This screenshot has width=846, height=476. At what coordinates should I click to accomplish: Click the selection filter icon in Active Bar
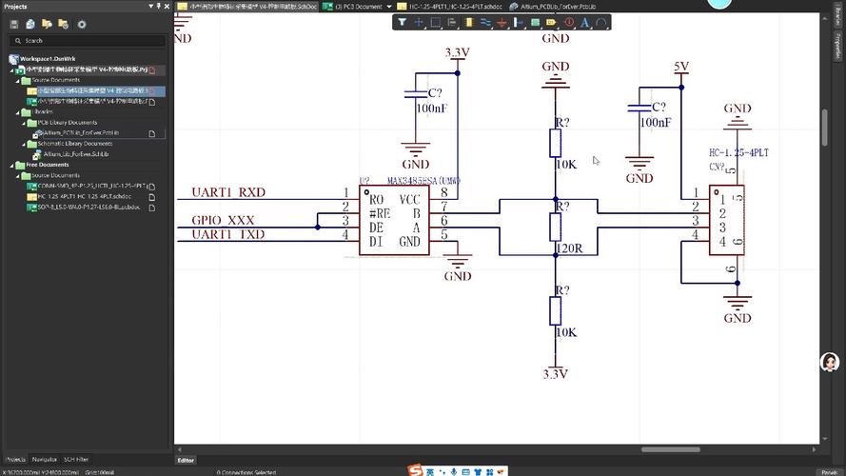(402, 22)
